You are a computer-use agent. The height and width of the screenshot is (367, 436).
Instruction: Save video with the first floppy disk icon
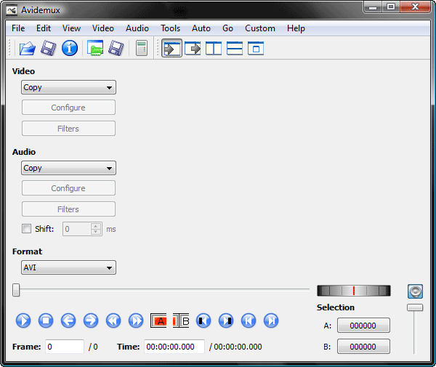(x=49, y=48)
